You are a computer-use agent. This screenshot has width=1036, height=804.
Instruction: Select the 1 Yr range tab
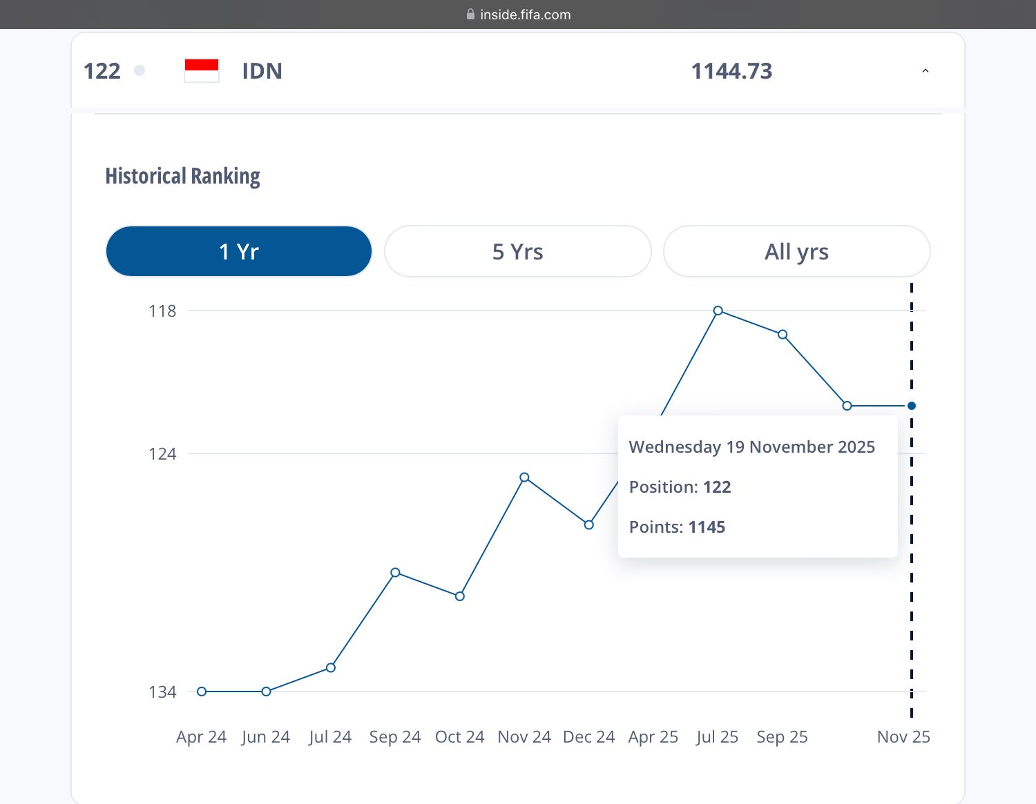click(239, 251)
